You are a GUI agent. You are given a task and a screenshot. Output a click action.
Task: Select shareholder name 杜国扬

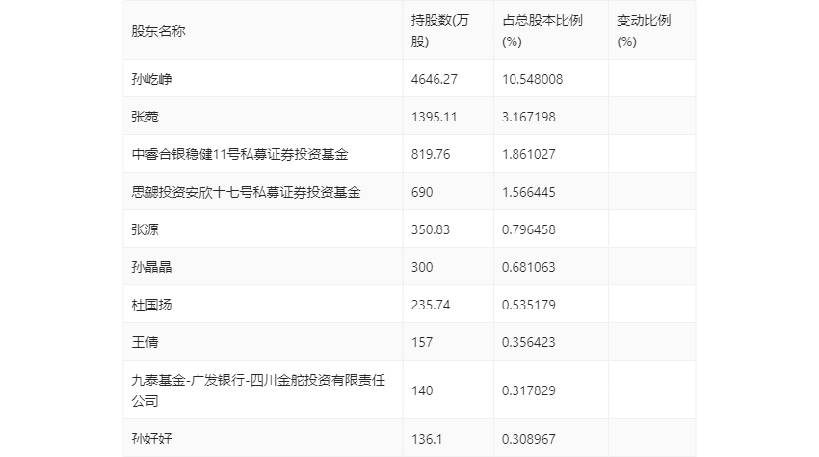point(151,305)
